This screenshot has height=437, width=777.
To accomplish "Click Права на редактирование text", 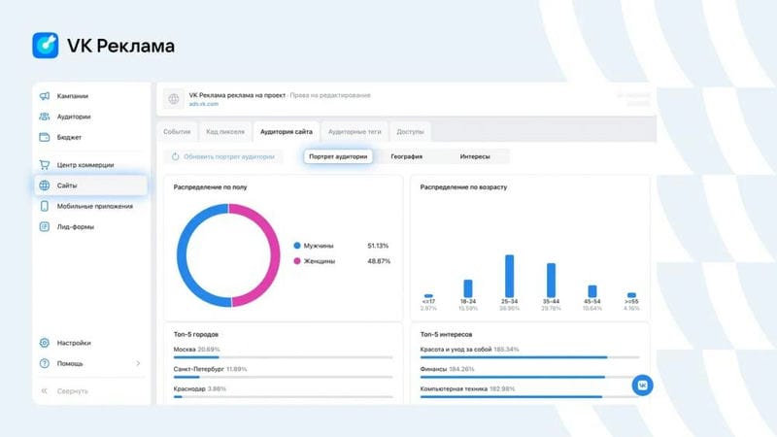I will [x=330, y=95].
